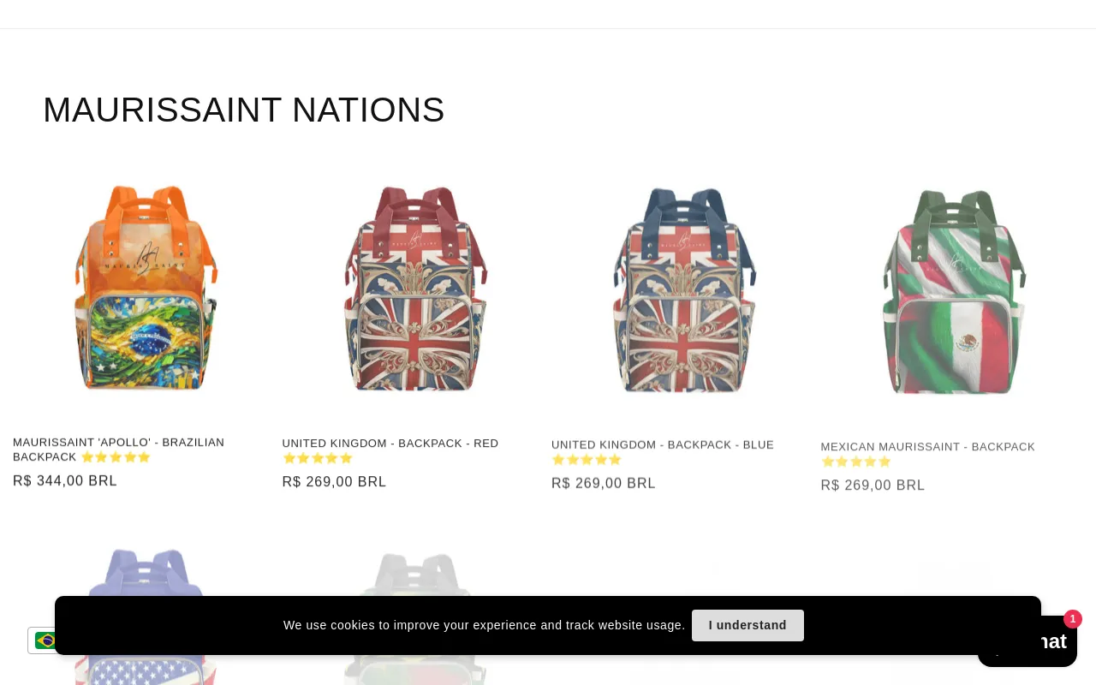This screenshot has width=1096, height=685.
Task: Open United Kingdom Backpack Blue link
Action: [x=663, y=445]
